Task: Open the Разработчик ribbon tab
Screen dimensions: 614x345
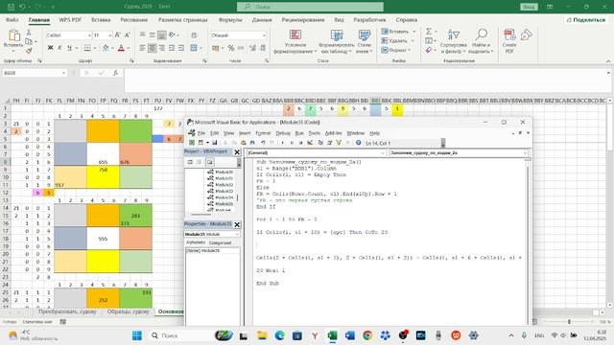Action: click(369, 19)
